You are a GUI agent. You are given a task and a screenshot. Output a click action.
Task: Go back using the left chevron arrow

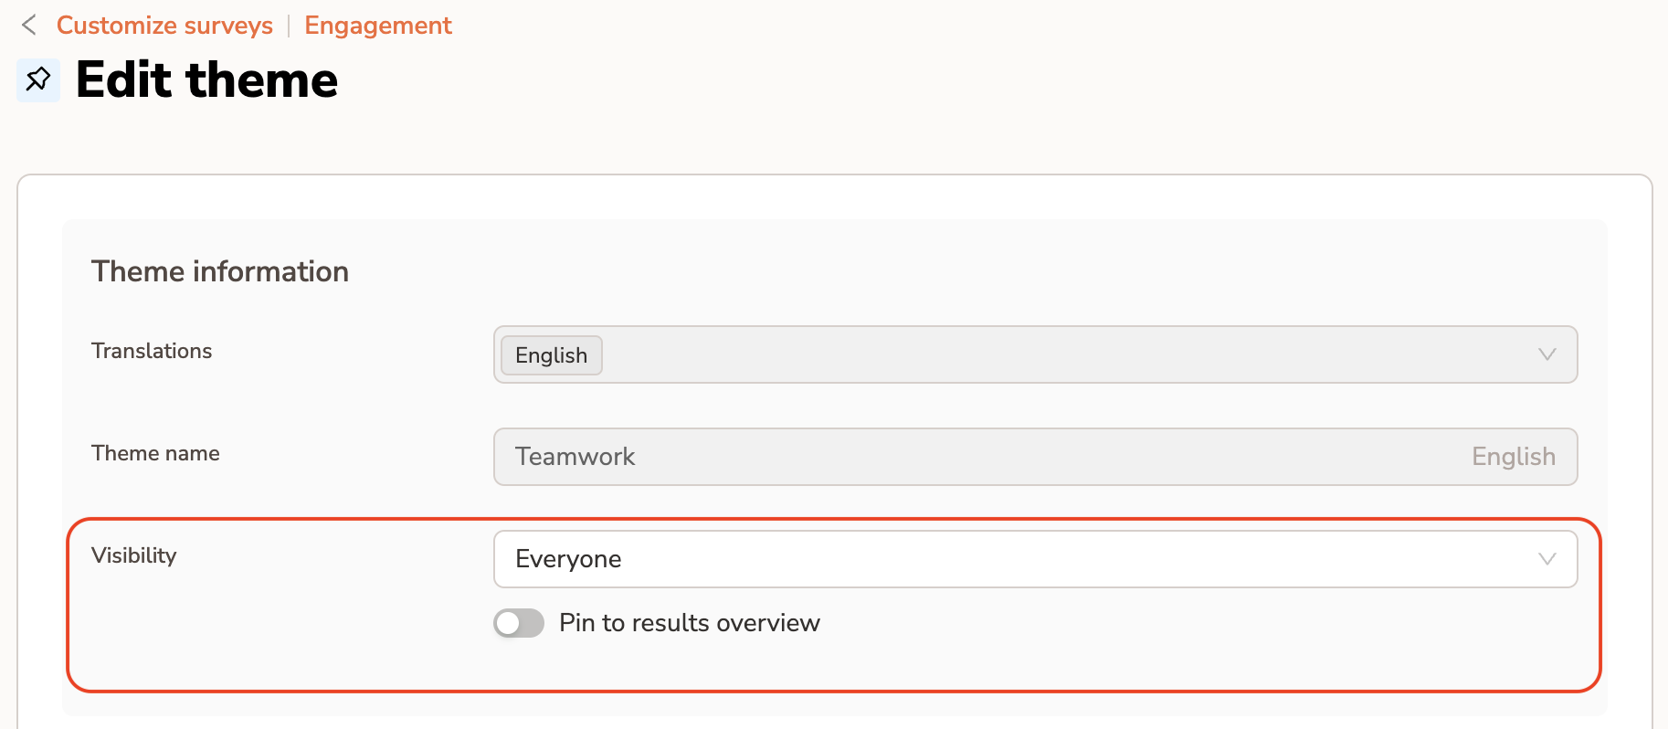click(29, 26)
